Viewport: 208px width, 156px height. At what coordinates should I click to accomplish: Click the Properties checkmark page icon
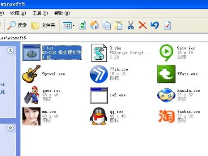(x=167, y=25)
